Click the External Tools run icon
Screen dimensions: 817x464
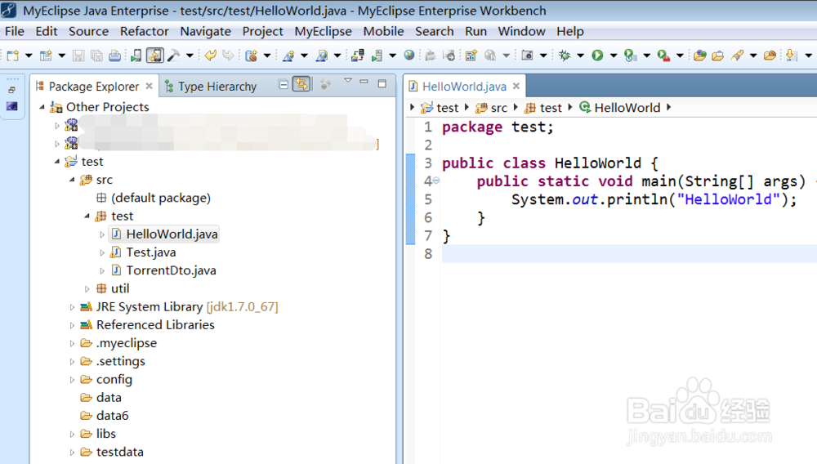[x=663, y=56]
